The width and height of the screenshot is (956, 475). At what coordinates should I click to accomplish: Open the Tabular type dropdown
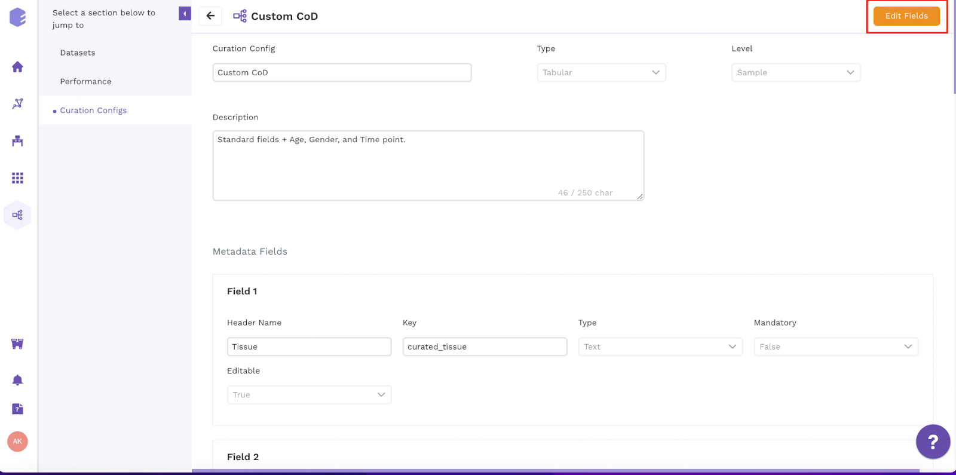pyautogui.click(x=601, y=72)
